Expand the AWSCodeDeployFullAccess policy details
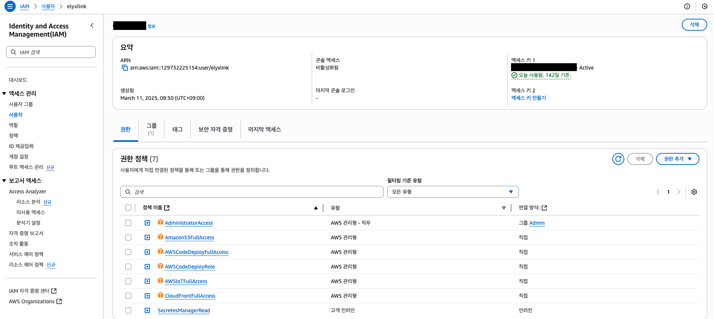The image size is (714, 319). click(147, 252)
